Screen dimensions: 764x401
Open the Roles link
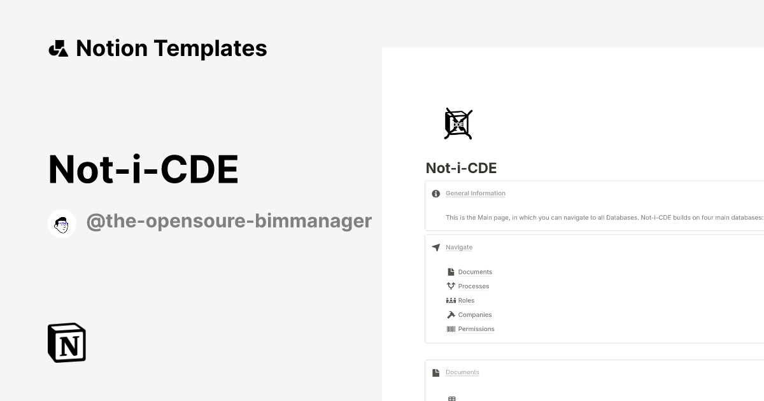point(465,300)
